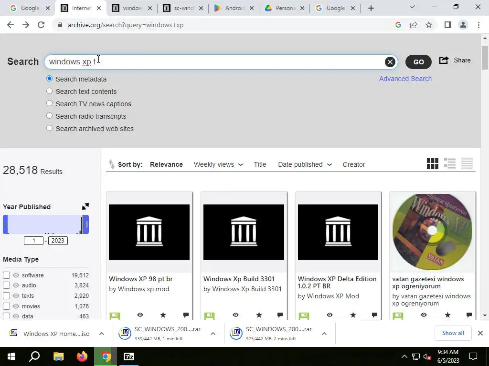Hide audio results with eye toggle
The image size is (489, 366).
[16, 285]
